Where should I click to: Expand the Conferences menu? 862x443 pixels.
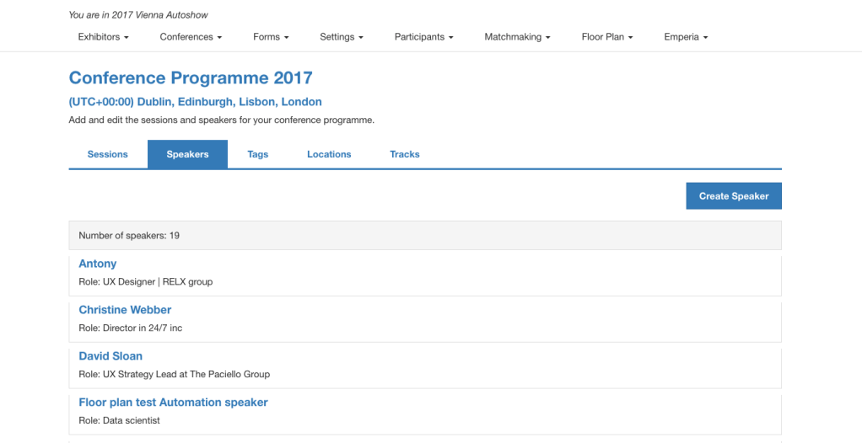[191, 37]
